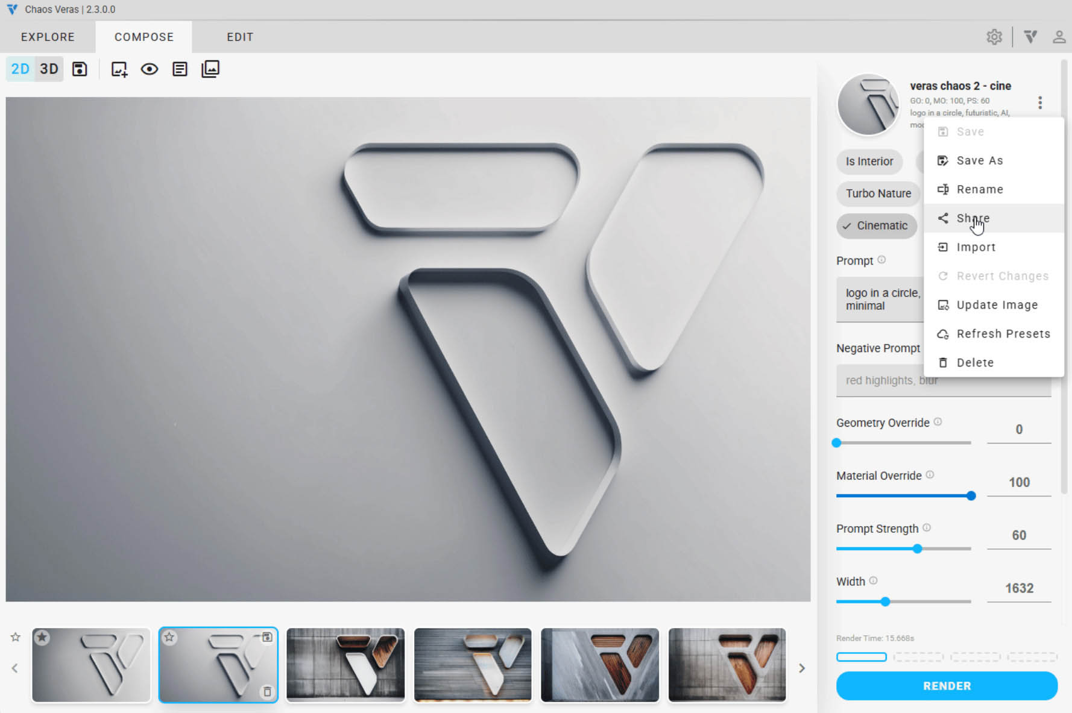This screenshot has height=713, width=1072.
Task: Switch to 3D view mode
Action: point(49,69)
